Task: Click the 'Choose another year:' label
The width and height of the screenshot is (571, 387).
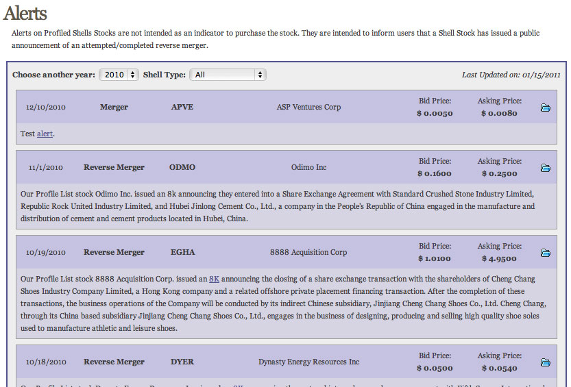Action: (x=53, y=75)
